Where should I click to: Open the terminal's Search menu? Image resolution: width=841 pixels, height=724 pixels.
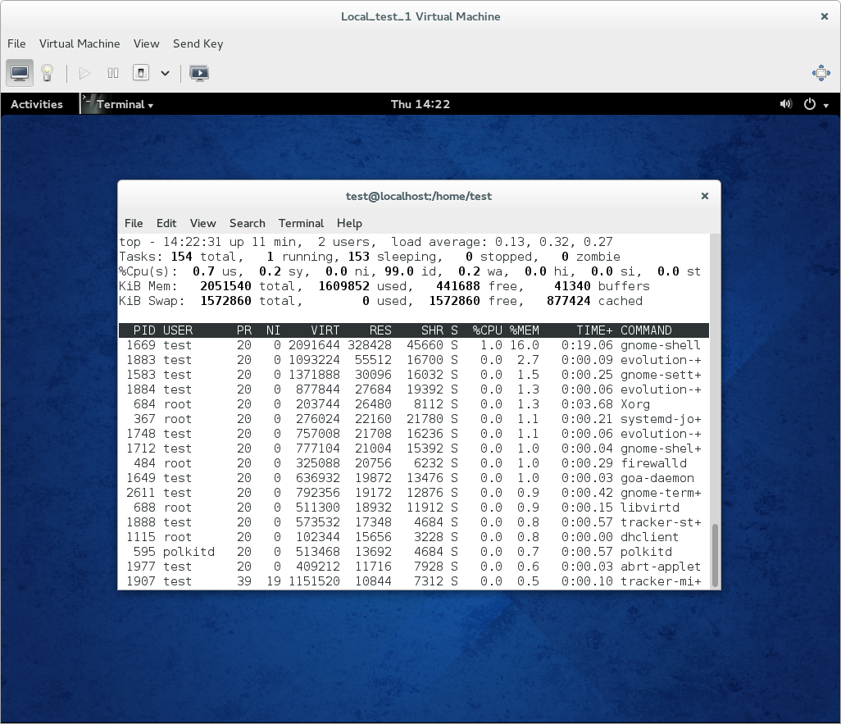tap(248, 223)
